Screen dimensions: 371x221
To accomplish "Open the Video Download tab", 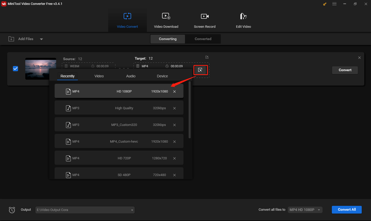I will (x=166, y=20).
